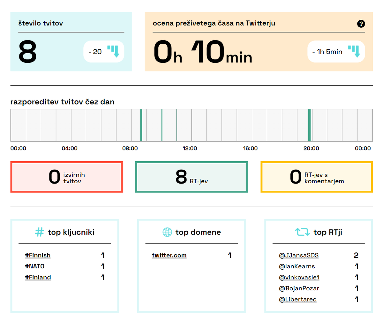
Task: Open the twitter.com domain link
Action: click(169, 255)
